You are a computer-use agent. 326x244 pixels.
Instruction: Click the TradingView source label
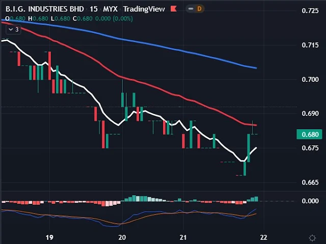(144, 9)
